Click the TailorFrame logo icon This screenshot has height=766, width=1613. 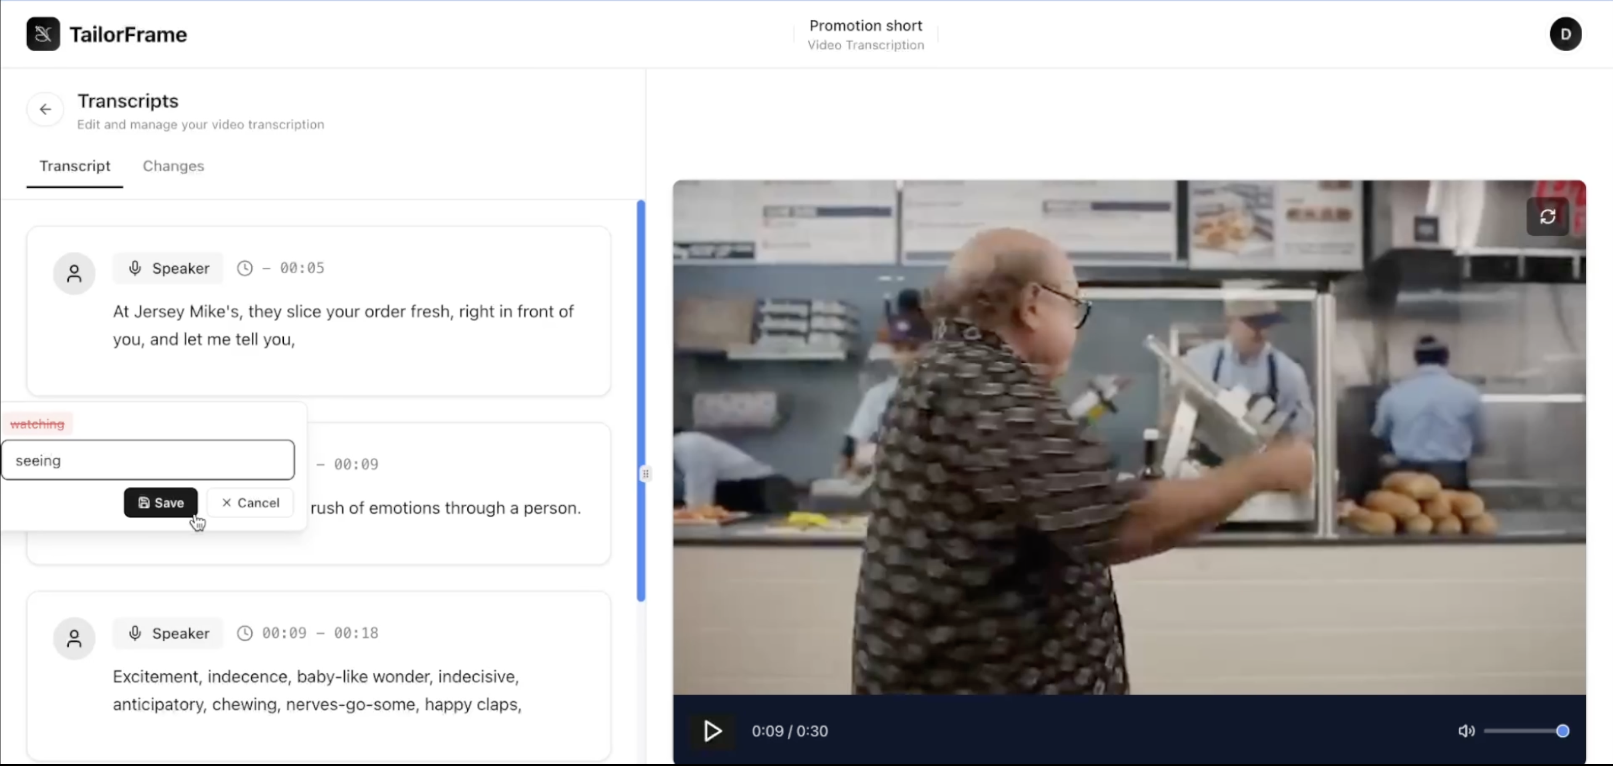click(x=43, y=34)
